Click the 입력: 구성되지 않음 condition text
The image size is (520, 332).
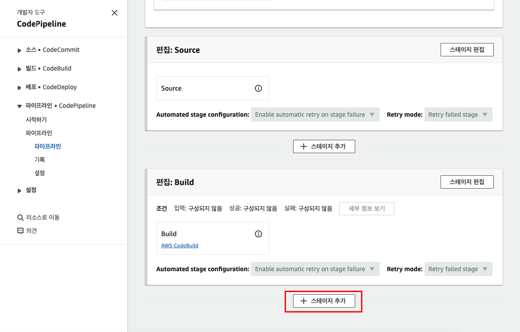coord(198,209)
